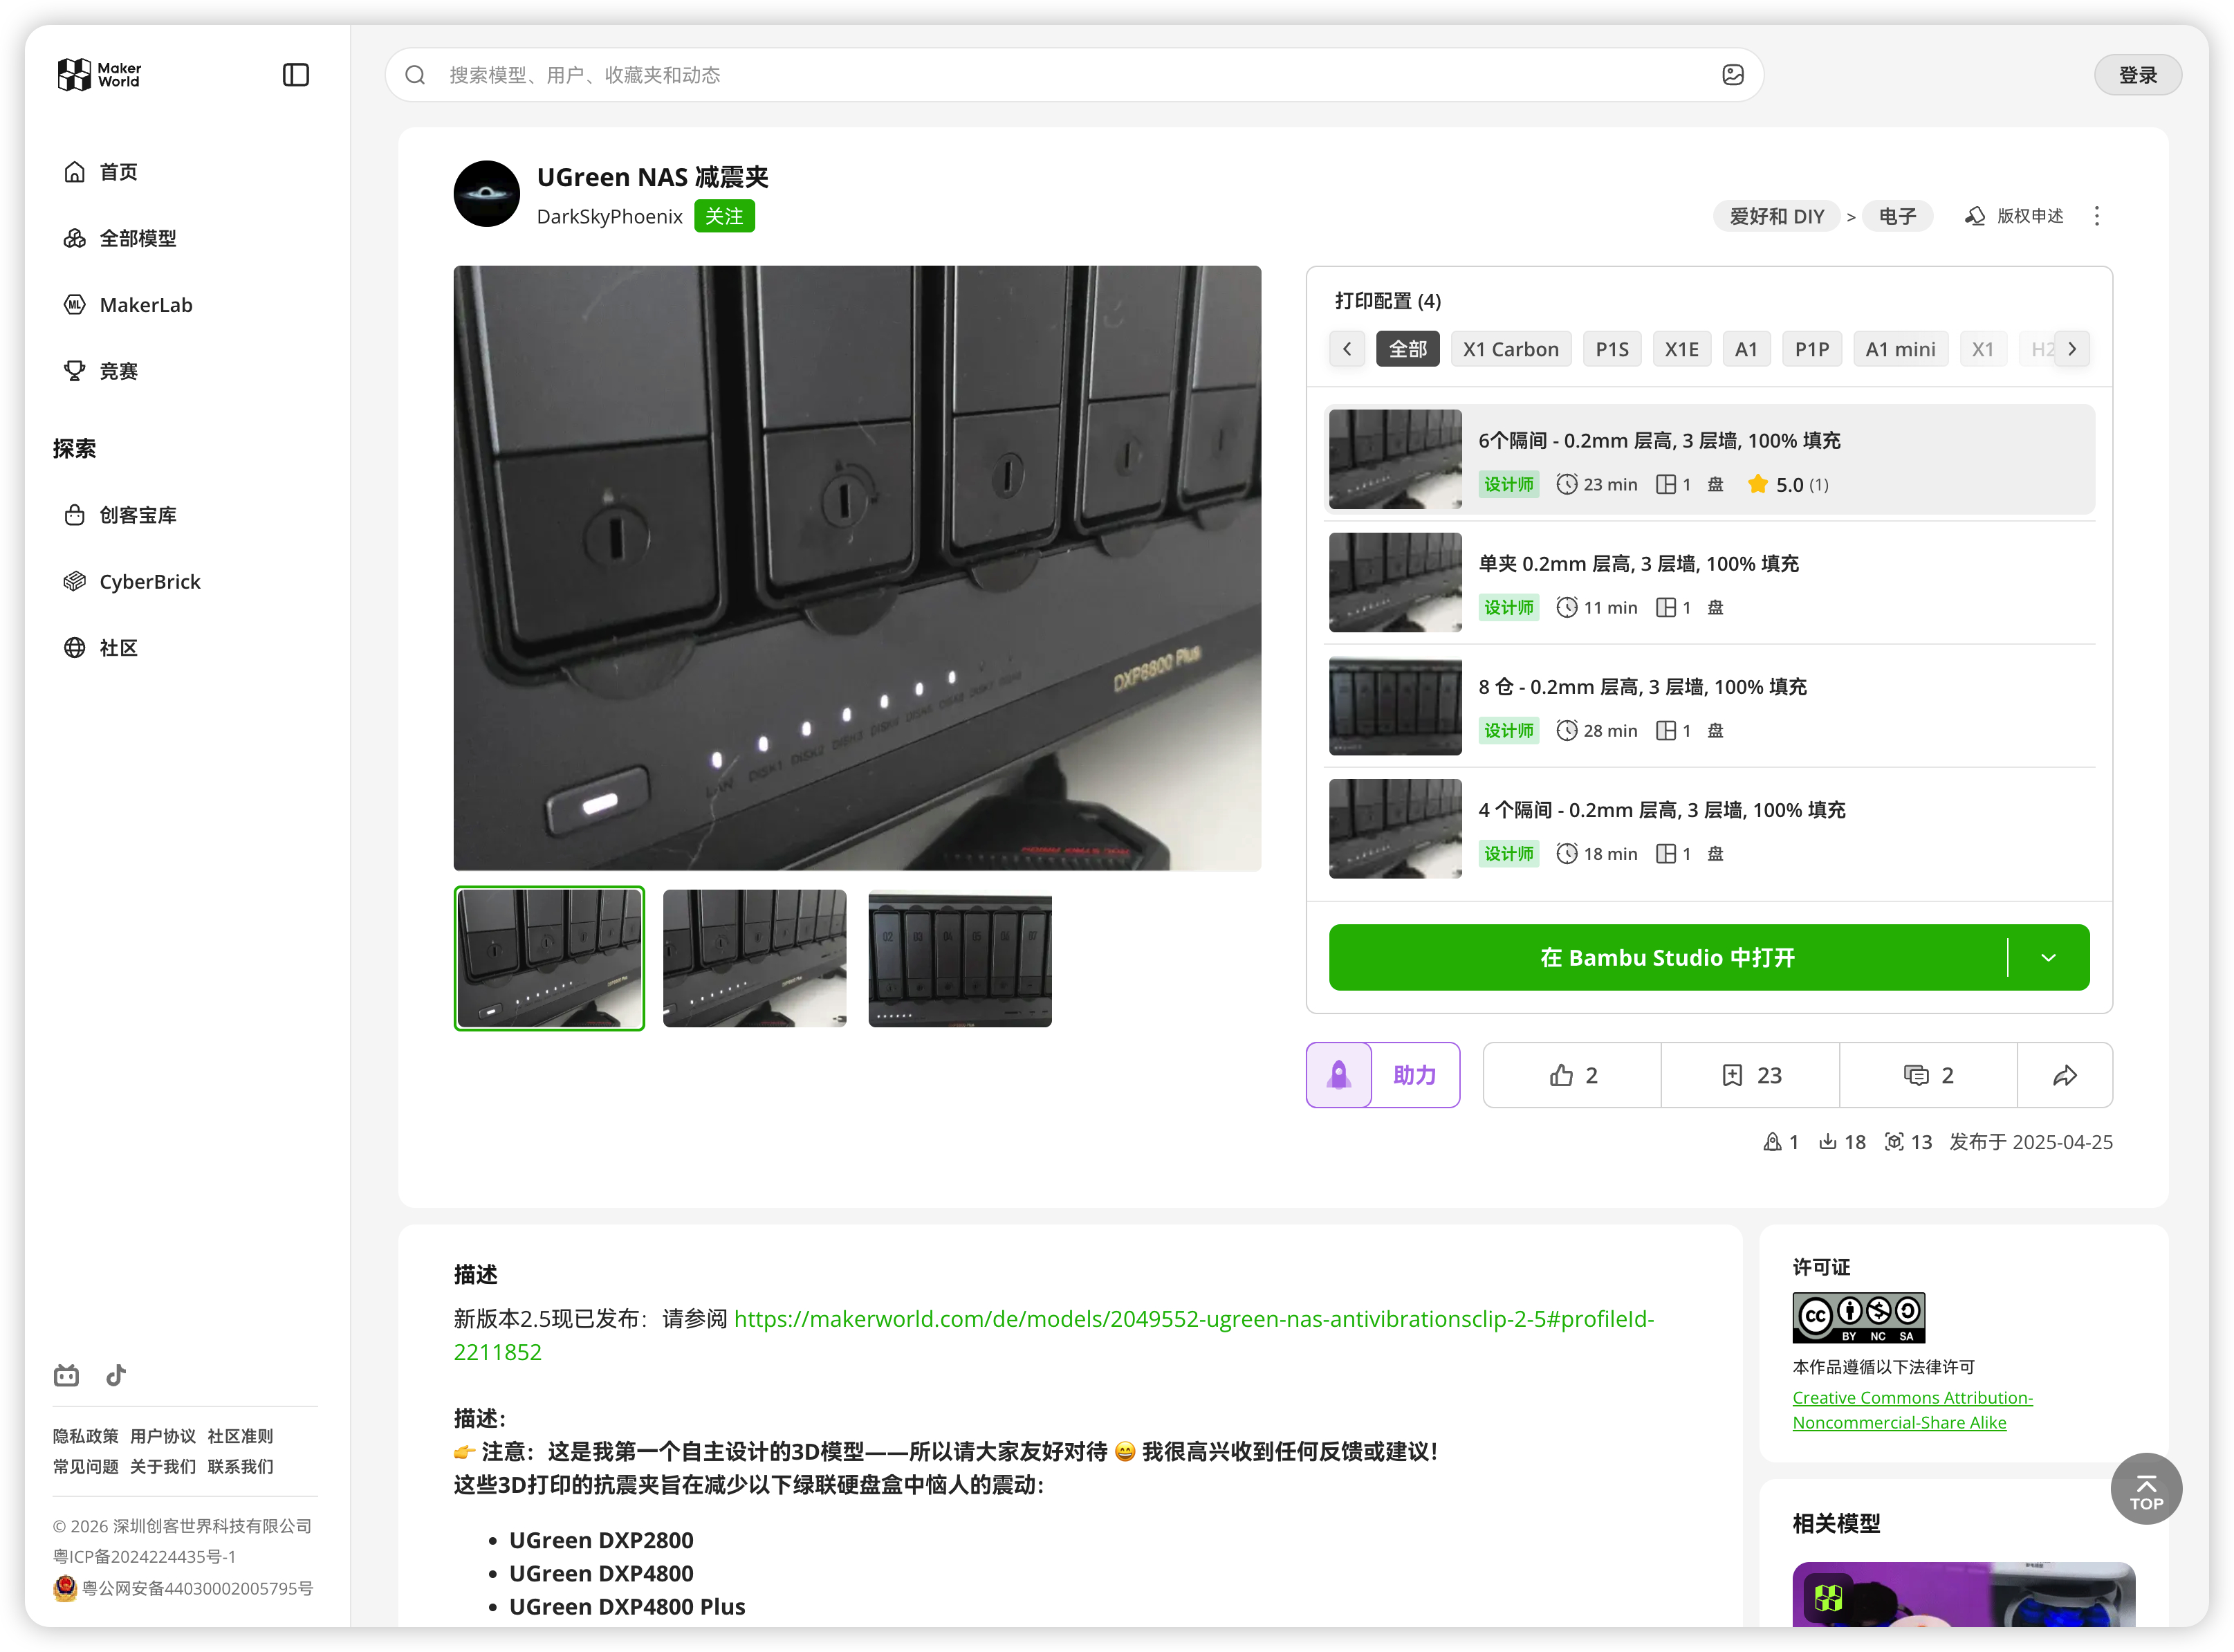
Task: Select the third image thumbnail
Action: (959, 958)
